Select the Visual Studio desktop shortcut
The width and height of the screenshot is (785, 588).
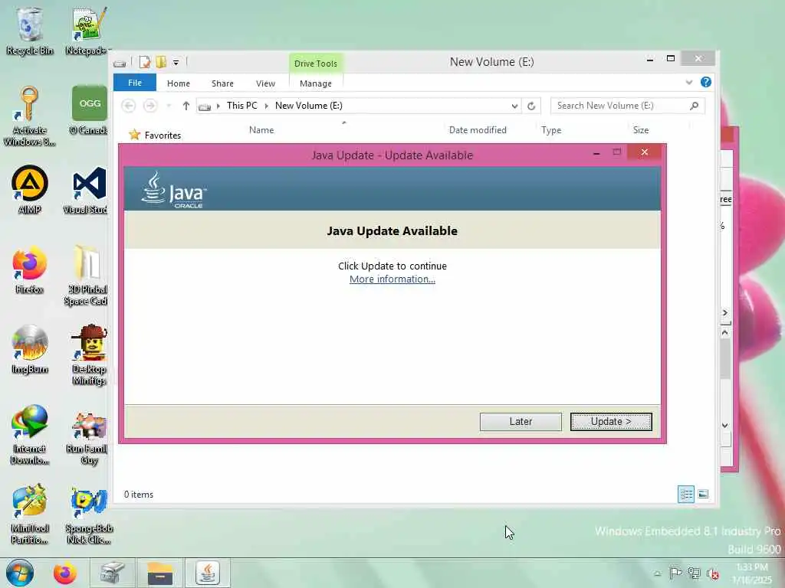(x=87, y=190)
